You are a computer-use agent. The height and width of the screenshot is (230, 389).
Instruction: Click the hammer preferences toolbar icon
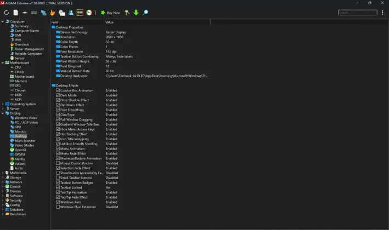click(127, 13)
